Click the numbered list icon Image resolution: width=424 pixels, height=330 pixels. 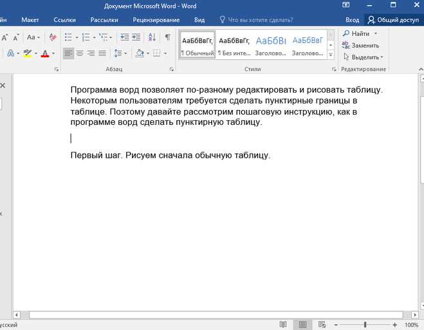point(86,37)
